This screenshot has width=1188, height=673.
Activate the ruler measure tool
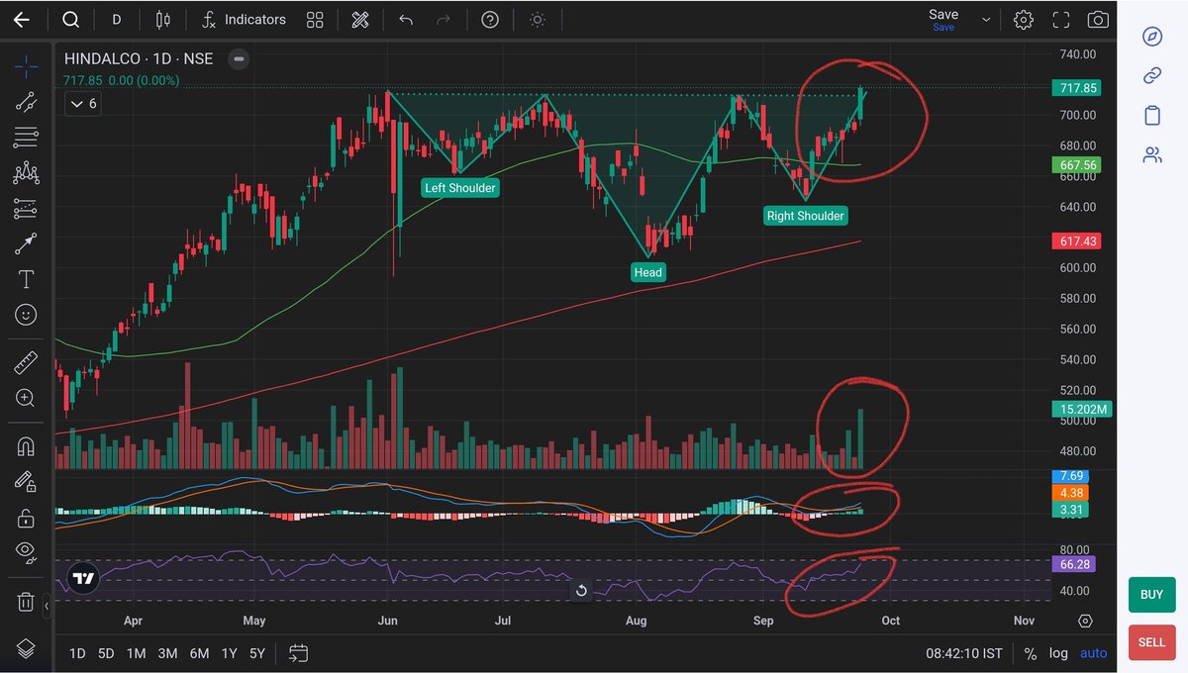[x=26, y=362]
